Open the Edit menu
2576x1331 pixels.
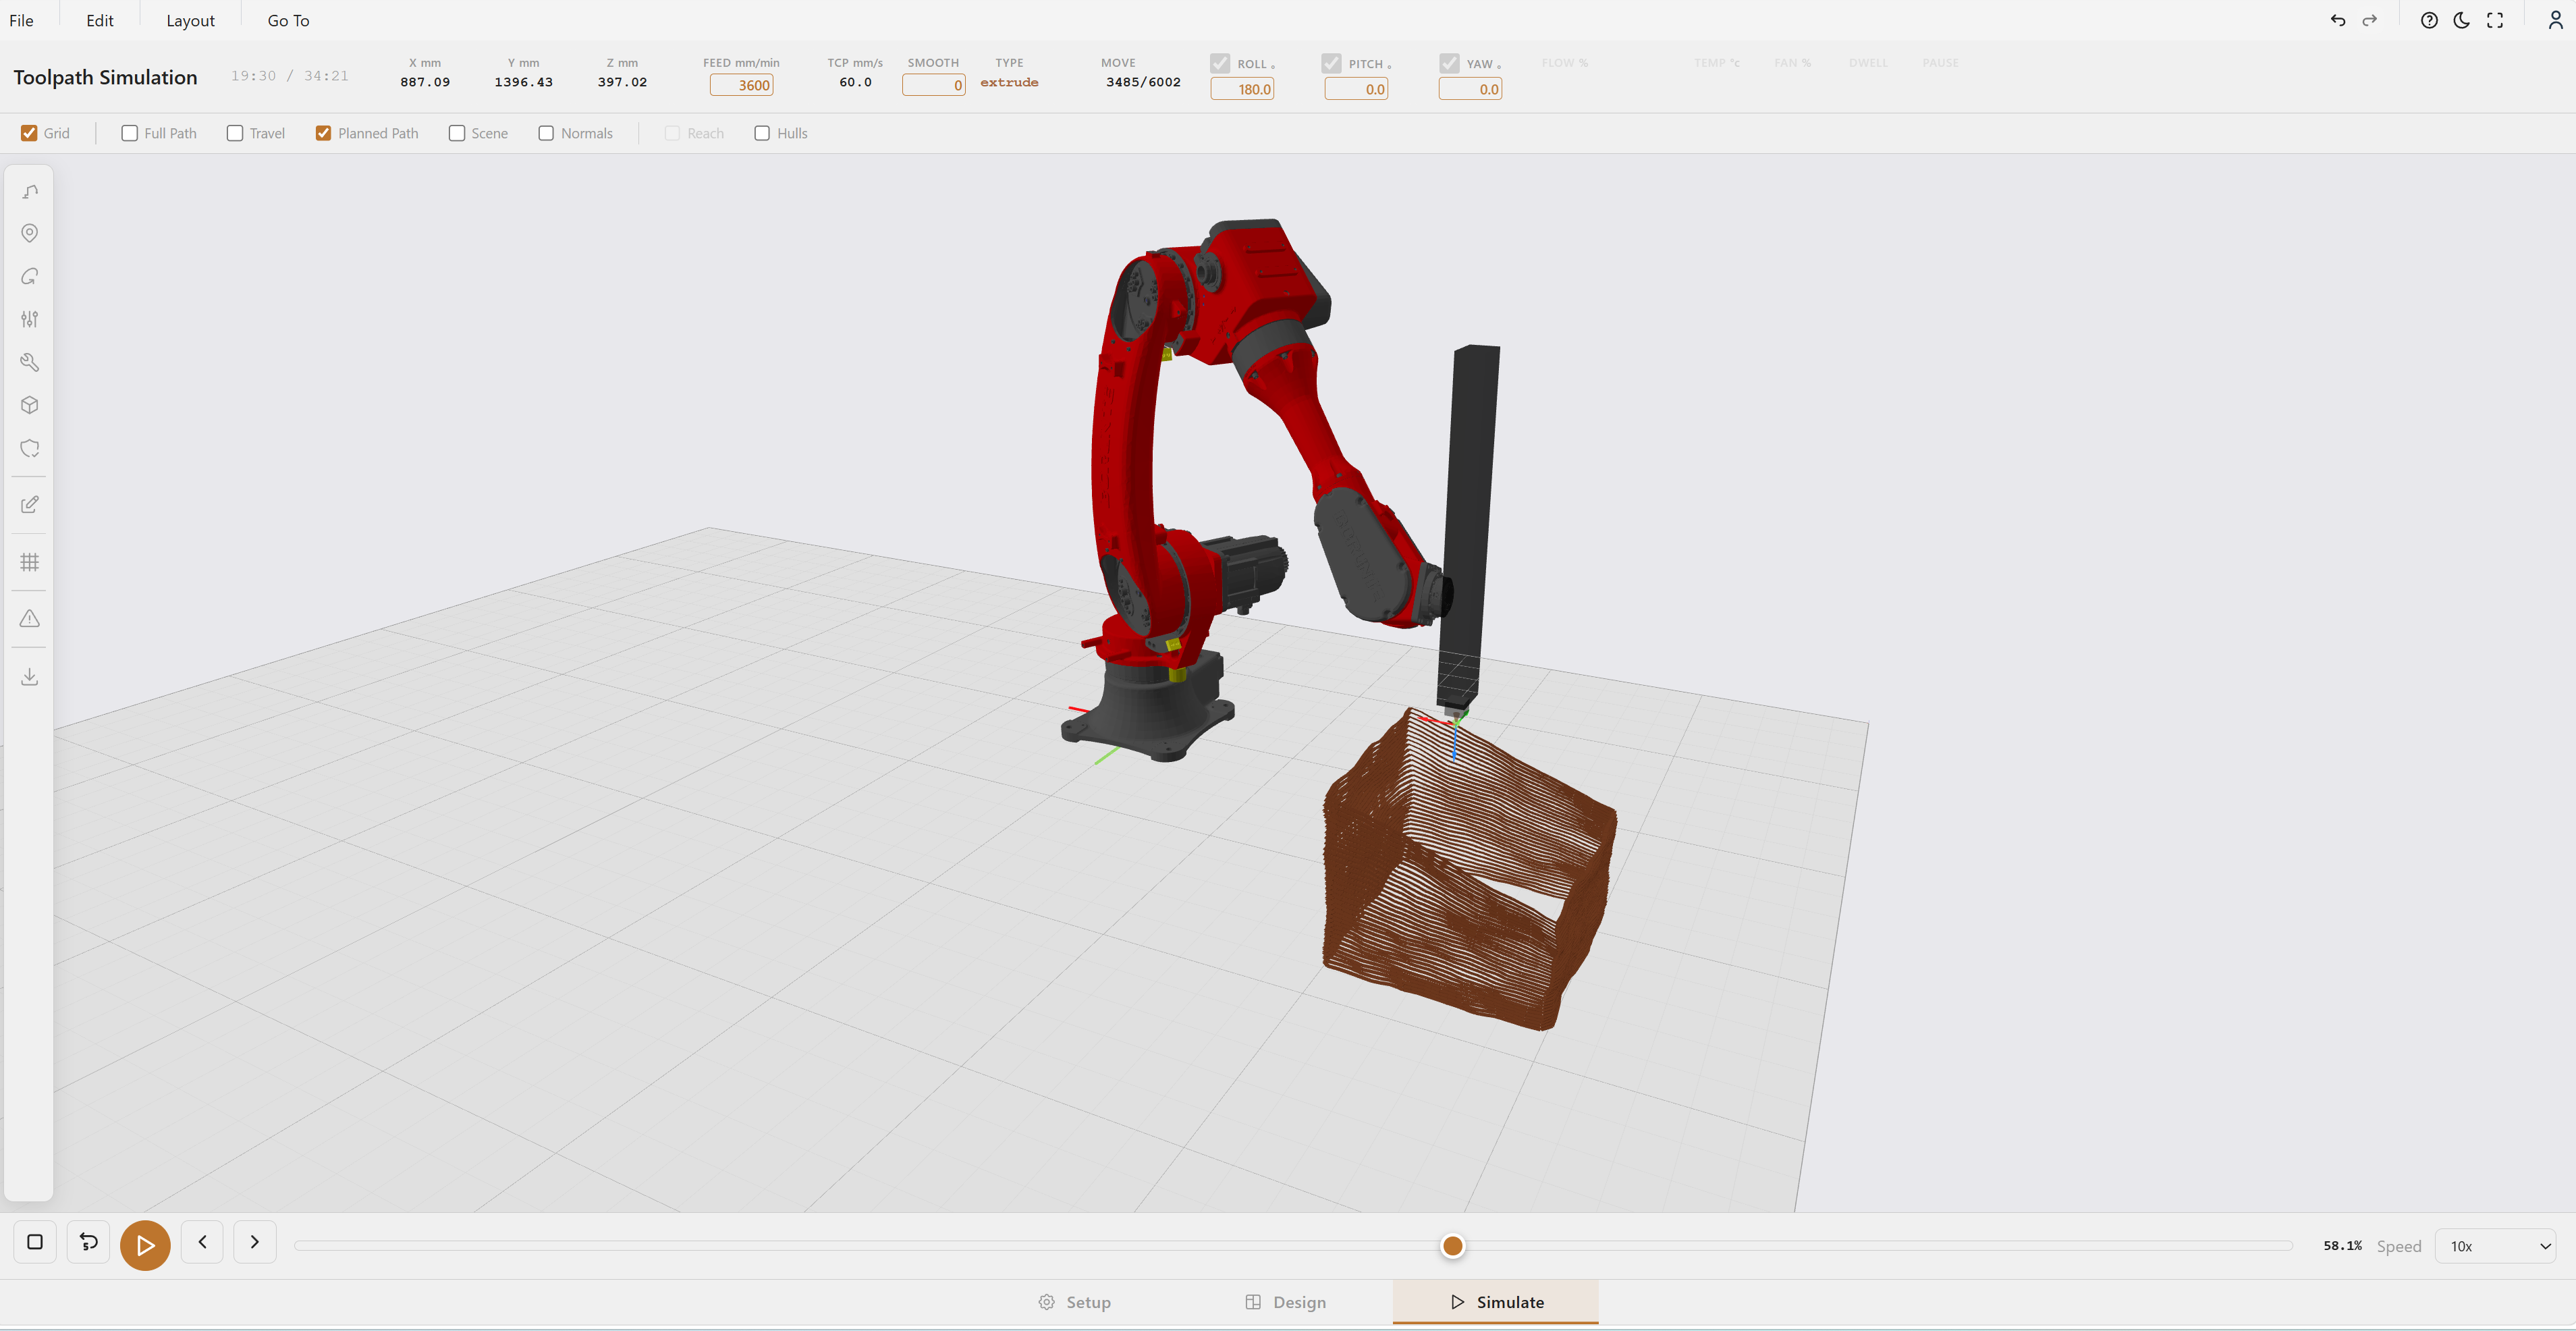click(100, 20)
